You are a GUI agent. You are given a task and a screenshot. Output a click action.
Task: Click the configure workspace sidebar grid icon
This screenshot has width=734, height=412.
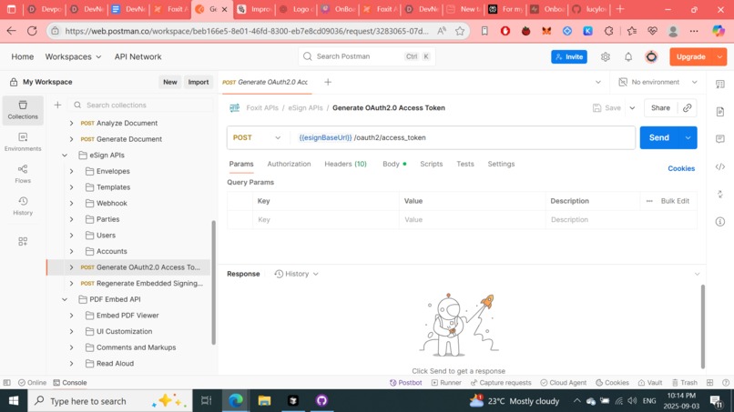pyautogui.click(x=23, y=241)
